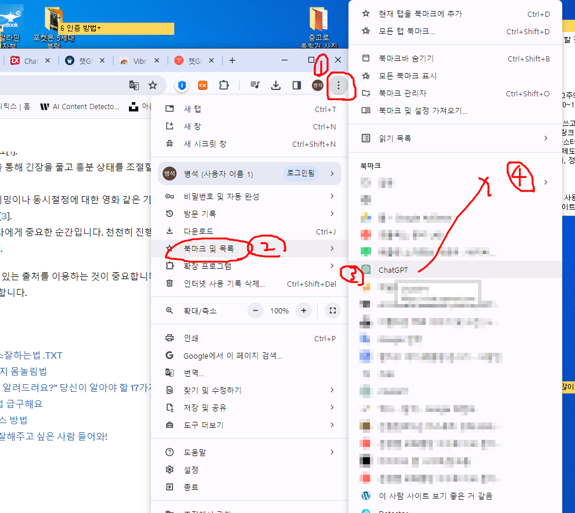Image resolution: width=575 pixels, height=513 pixels.
Task: Decrease zoom with minus button
Action: pos(256,310)
